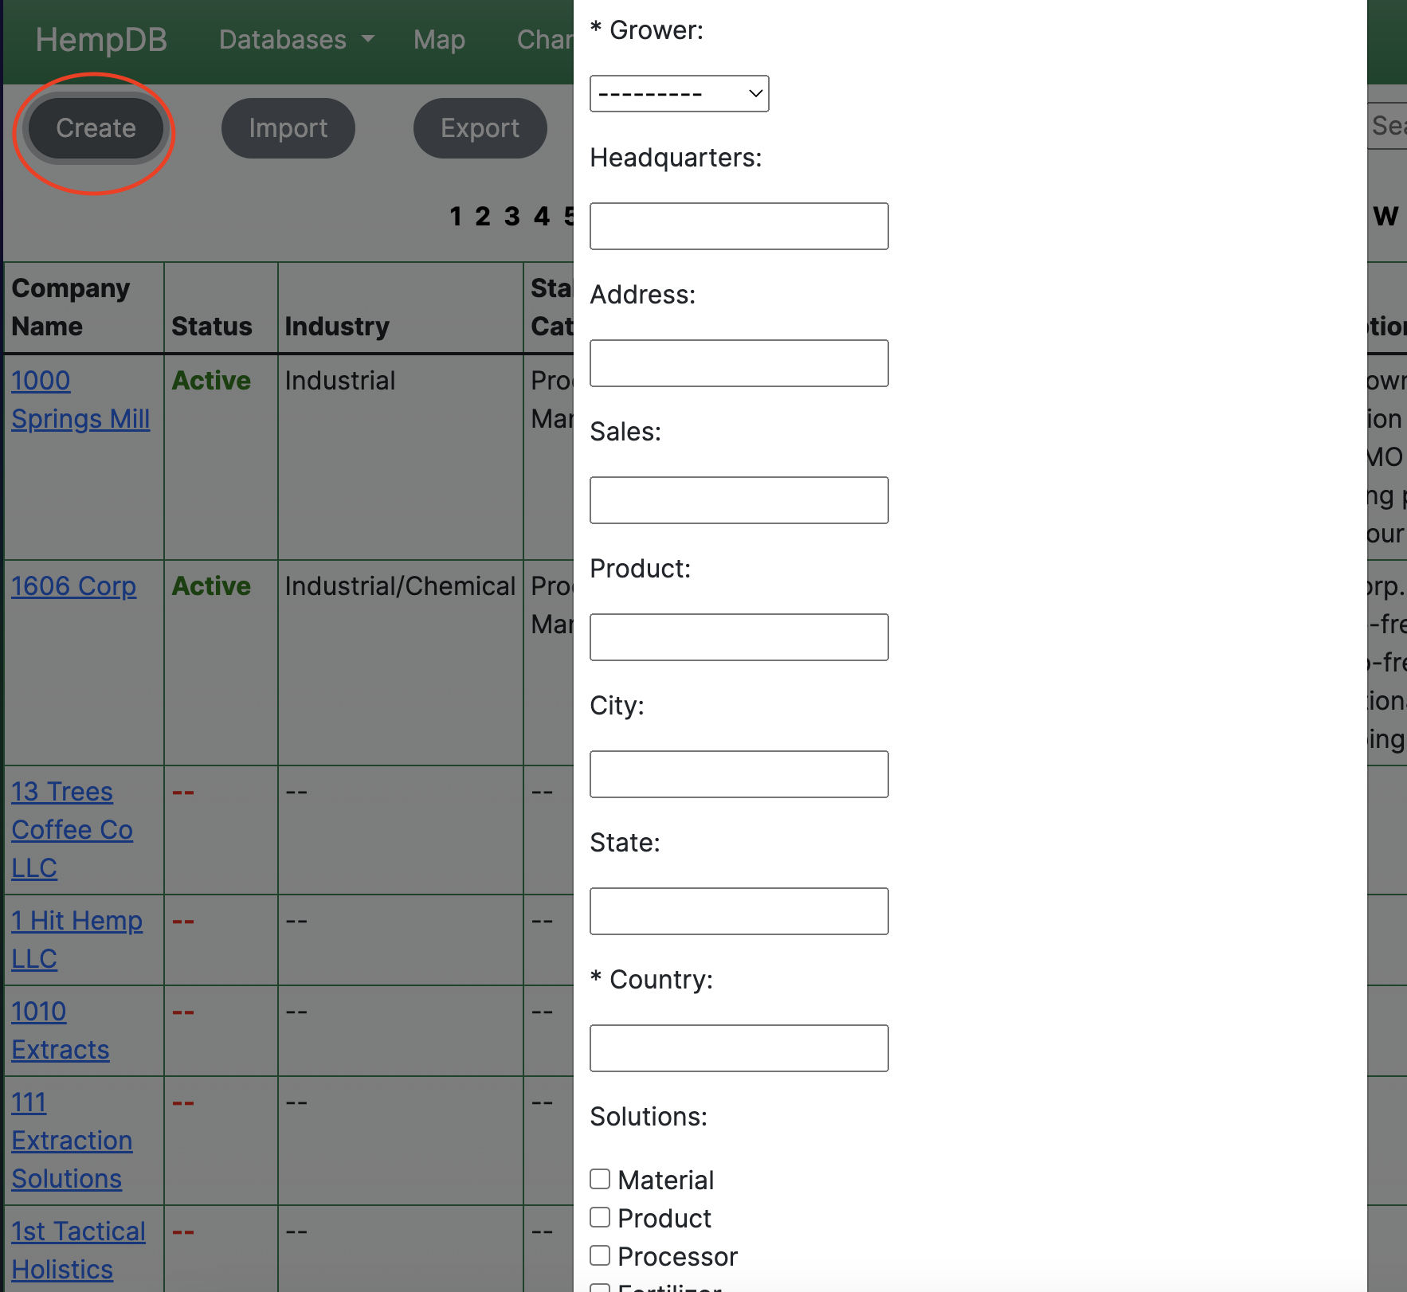
Task: Click the Country input field
Action: (x=739, y=1048)
